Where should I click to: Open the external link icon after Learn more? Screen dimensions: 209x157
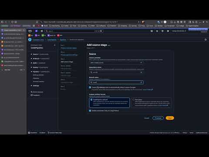152,89
